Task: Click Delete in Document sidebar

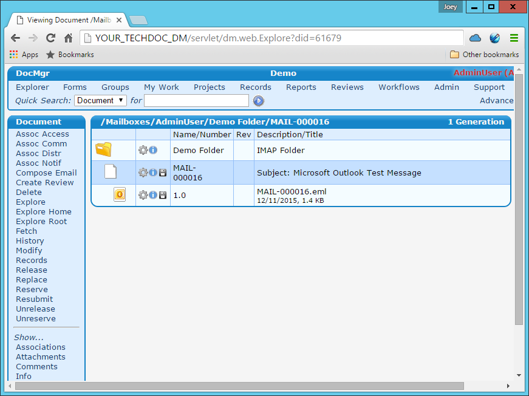Action: pos(29,193)
